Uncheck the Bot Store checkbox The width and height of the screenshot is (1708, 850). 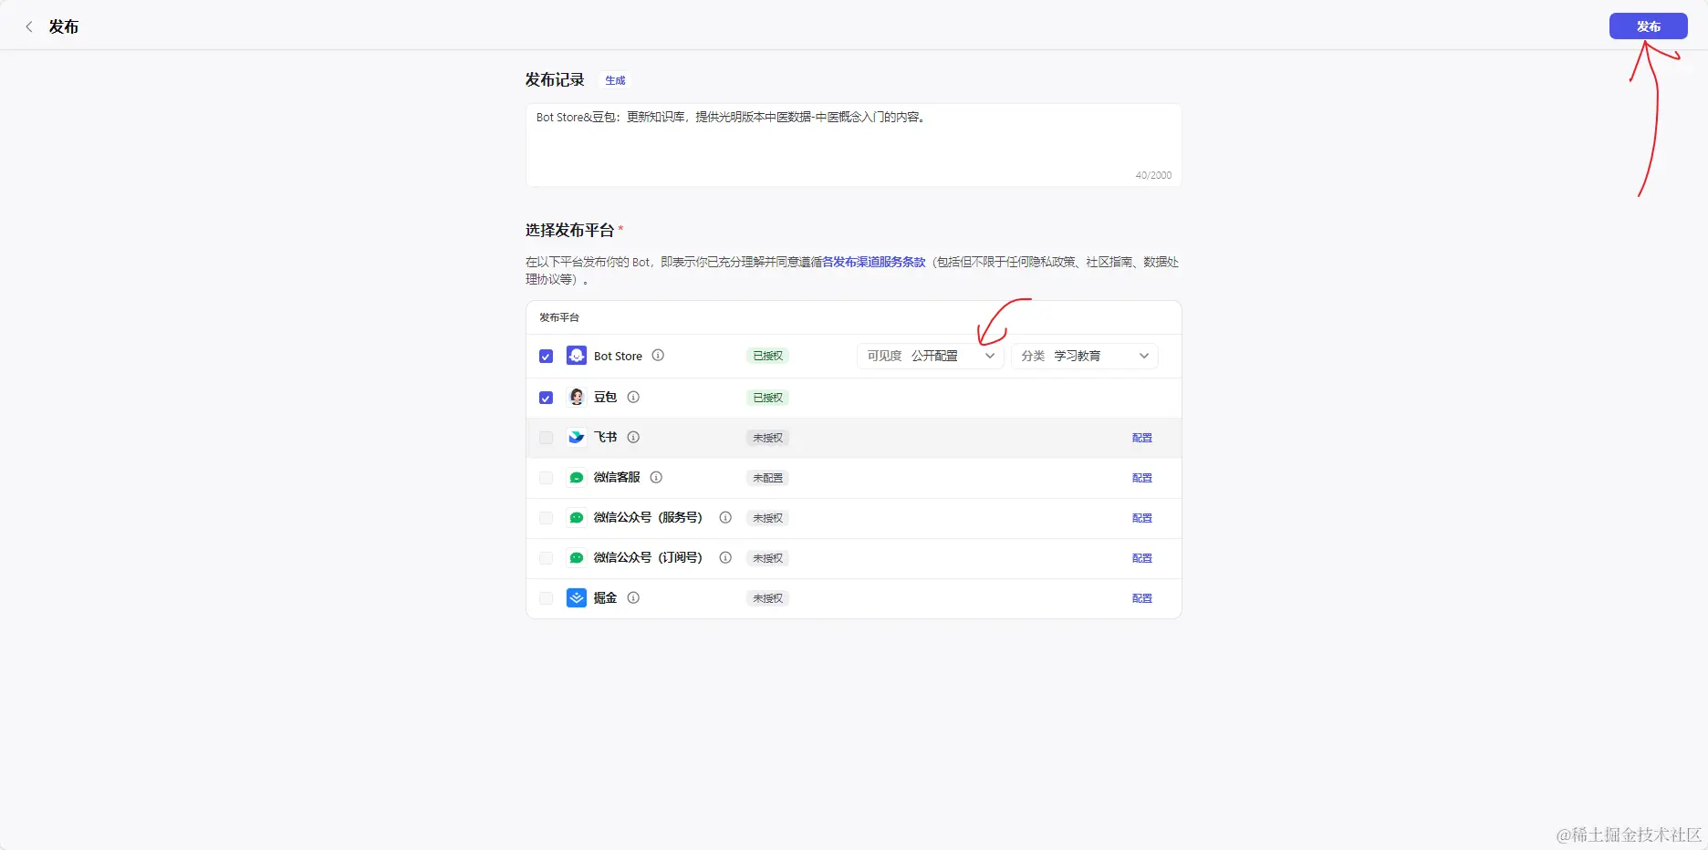pos(546,357)
